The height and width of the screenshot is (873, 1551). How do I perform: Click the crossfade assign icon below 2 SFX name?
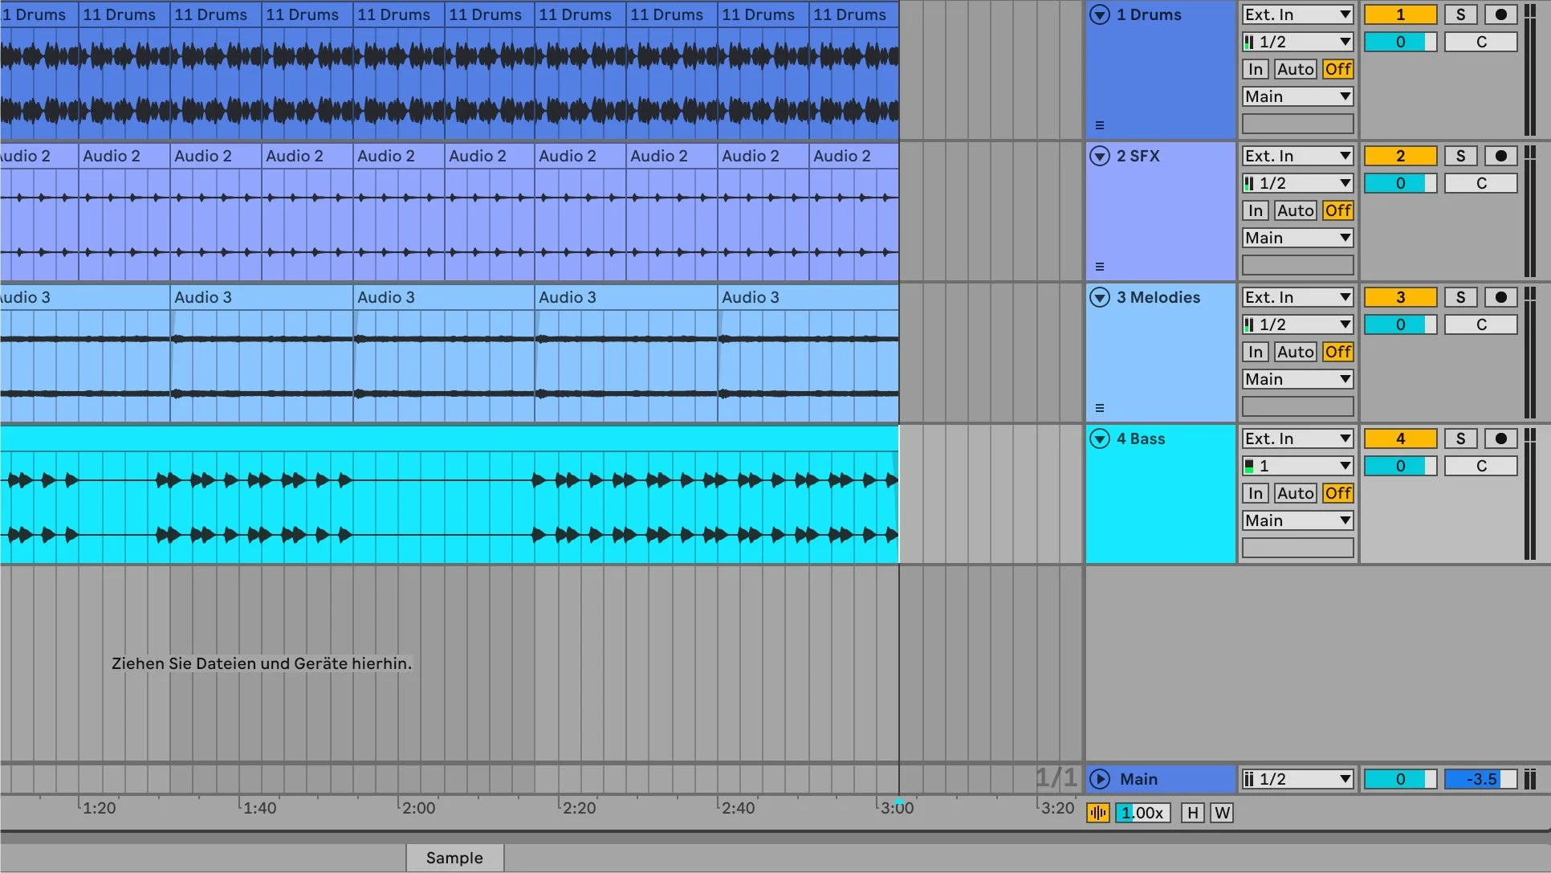[x=1100, y=265]
